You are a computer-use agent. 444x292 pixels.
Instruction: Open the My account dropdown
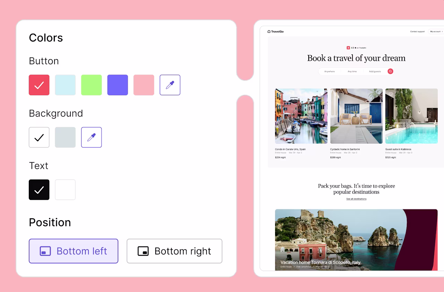[436, 32]
